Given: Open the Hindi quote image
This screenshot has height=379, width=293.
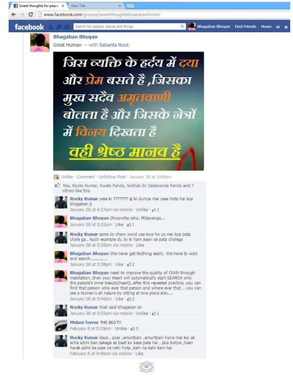Looking at the screenshot, I should (128, 111).
